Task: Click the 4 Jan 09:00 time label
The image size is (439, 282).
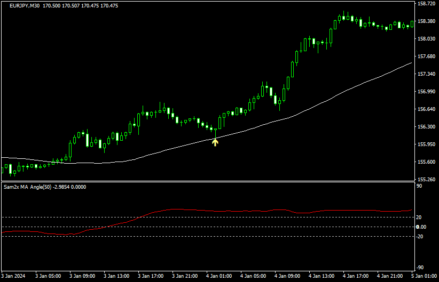Action: 288,276
